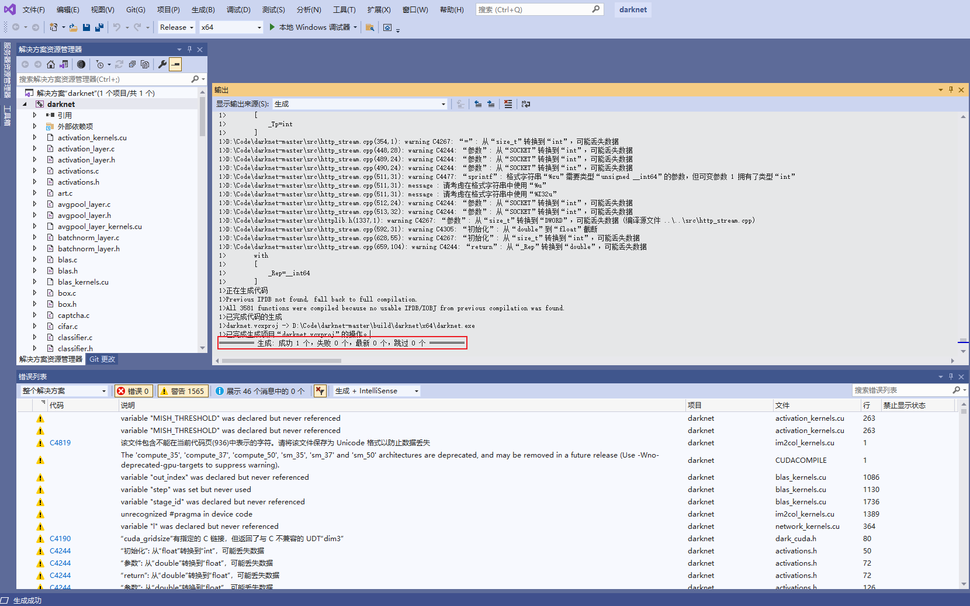Image resolution: width=970 pixels, height=606 pixels.
Task: Click the Solution Explorer search field
Action: point(105,79)
